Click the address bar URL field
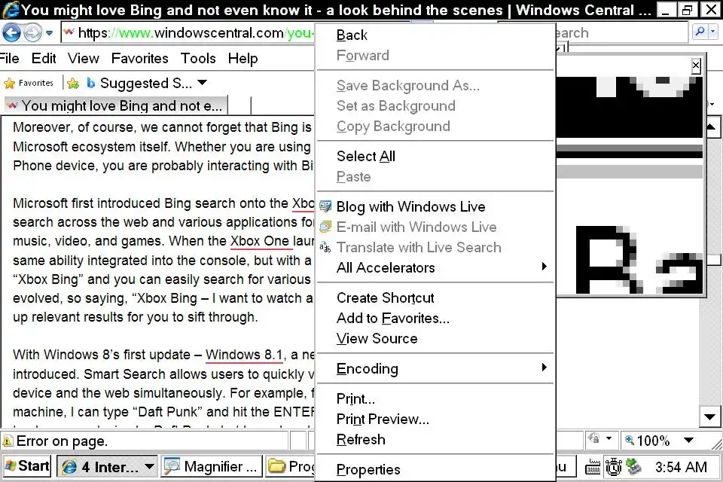This screenshot has height=482, width=723. [188, 32]
